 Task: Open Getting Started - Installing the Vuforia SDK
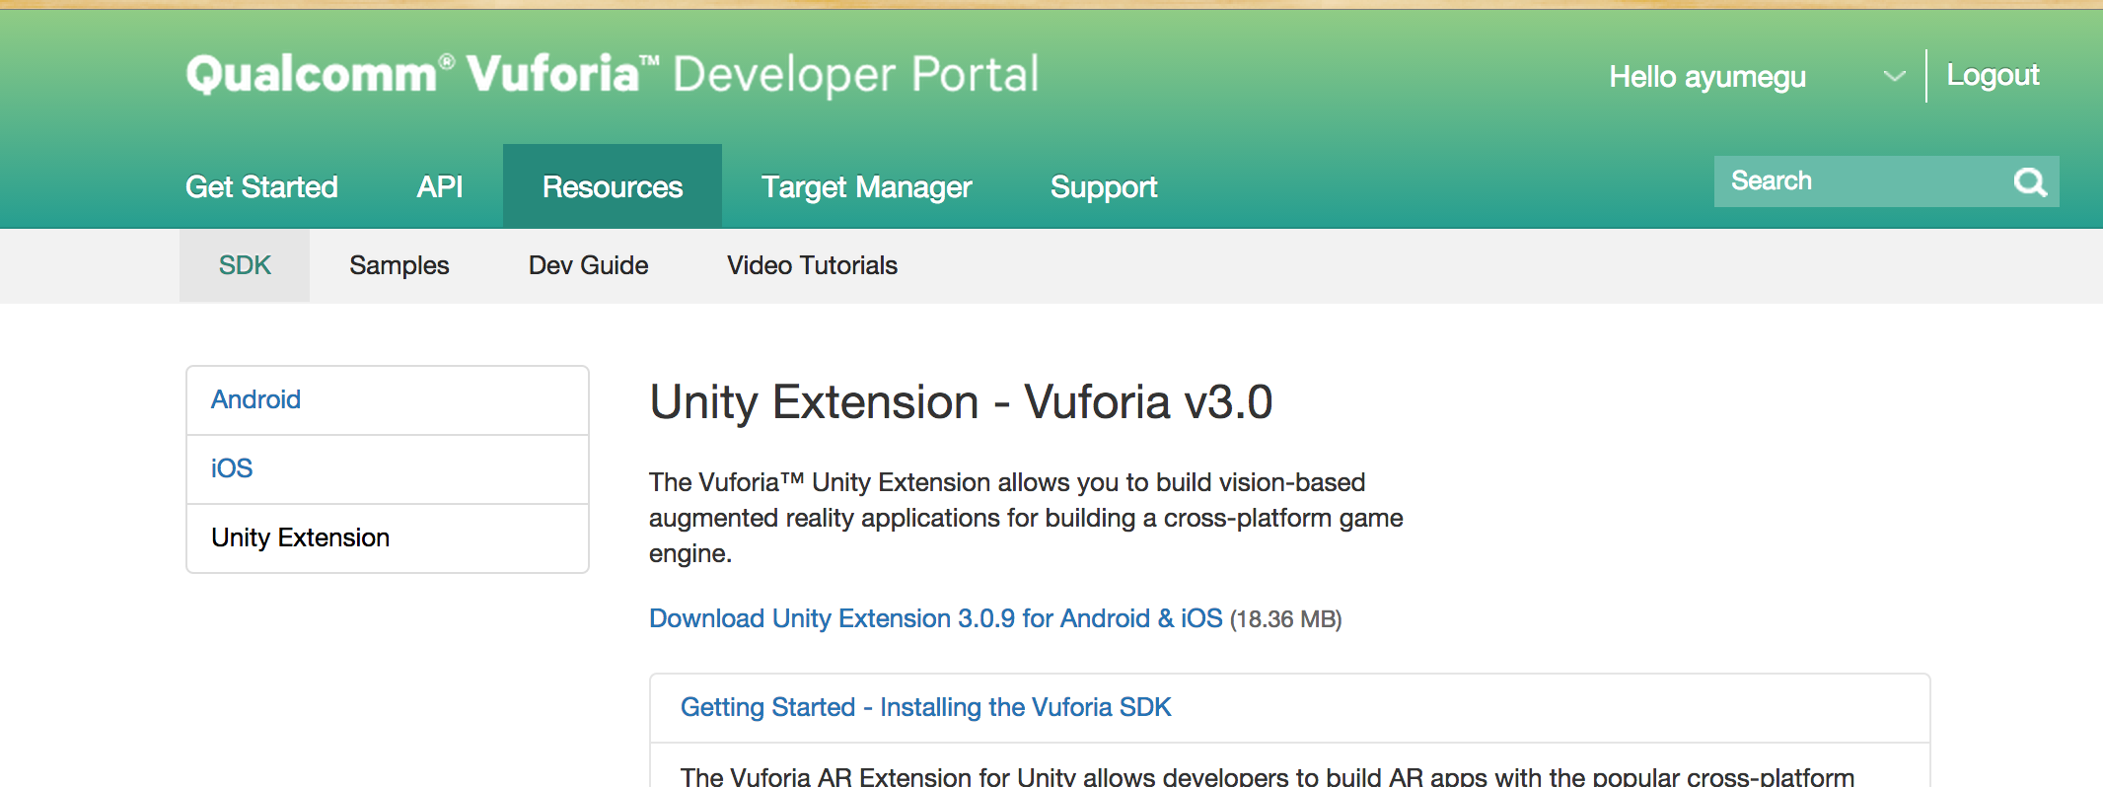tap(925, 707)
